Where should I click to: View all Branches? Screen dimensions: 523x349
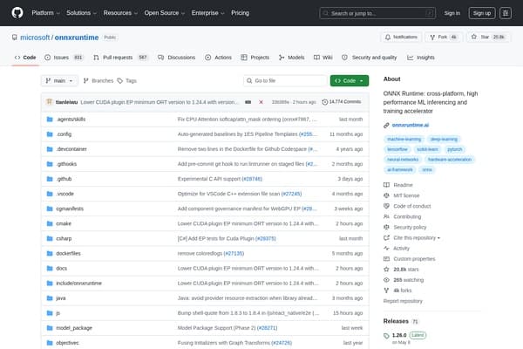(x=98, y=81)
